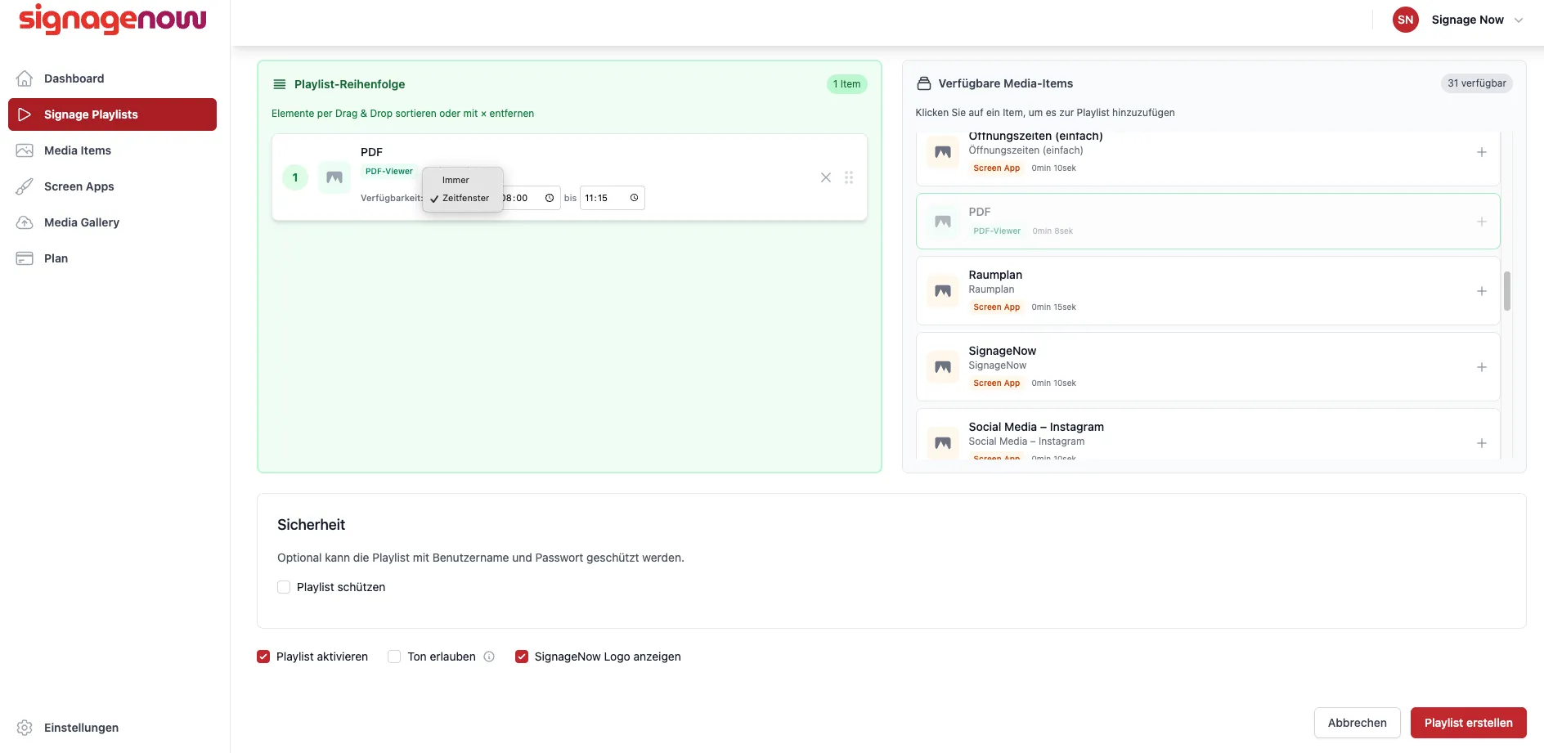The height and width of the screenshot is (753, 1544).
Task: Go to Media Items
Action: click(x=112, y=150)
